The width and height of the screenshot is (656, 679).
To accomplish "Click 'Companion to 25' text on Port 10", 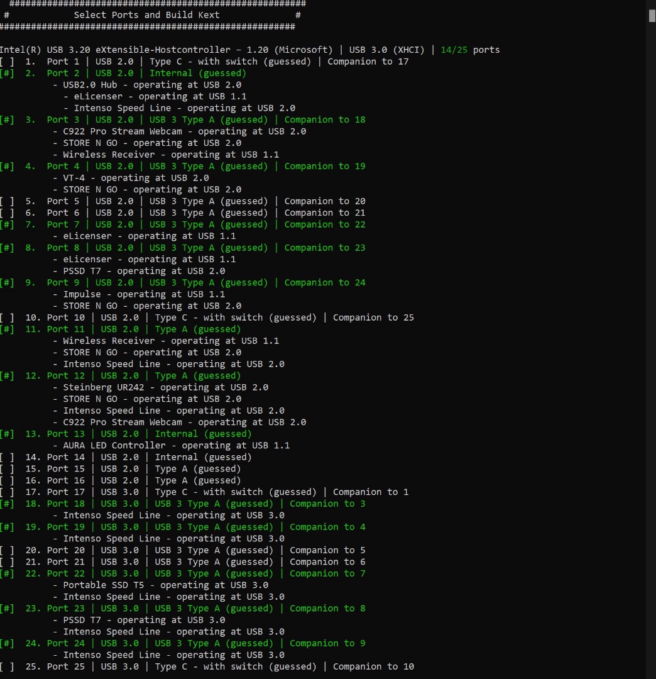I will click(x=373, y=318).
